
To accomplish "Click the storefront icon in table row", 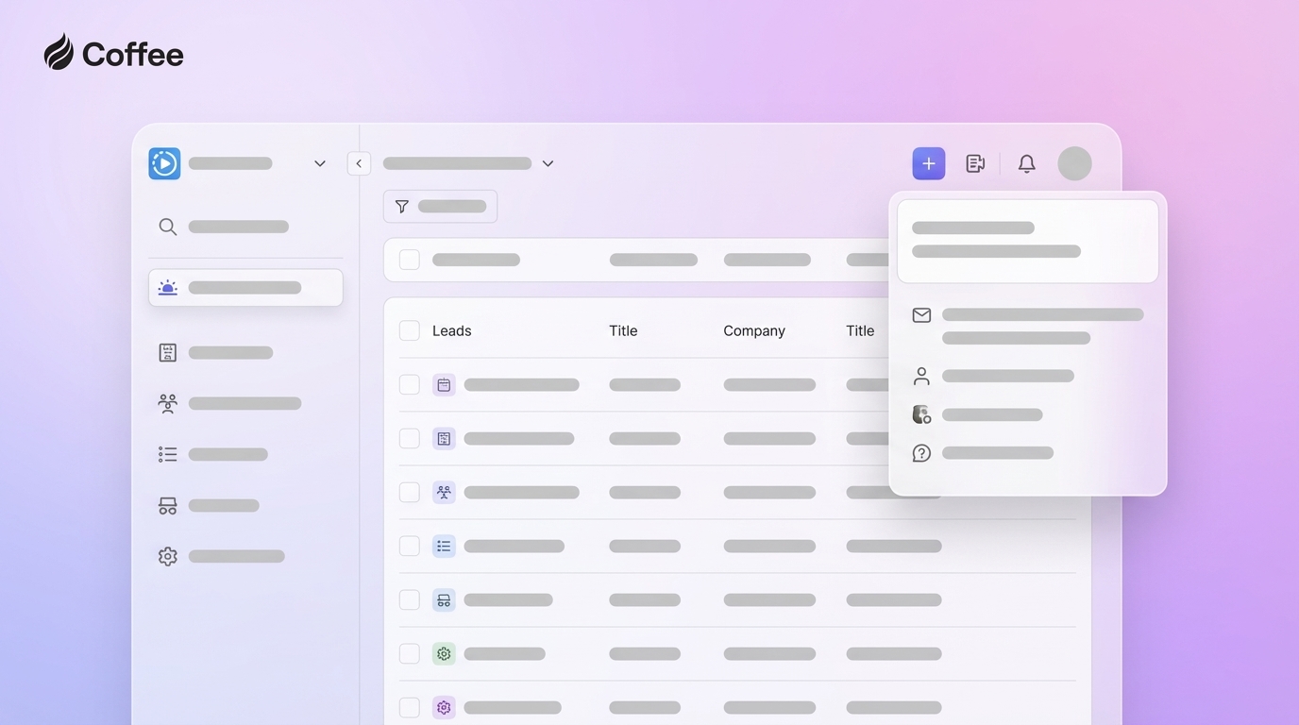I will pyautogui.click(x=444, y=599).
